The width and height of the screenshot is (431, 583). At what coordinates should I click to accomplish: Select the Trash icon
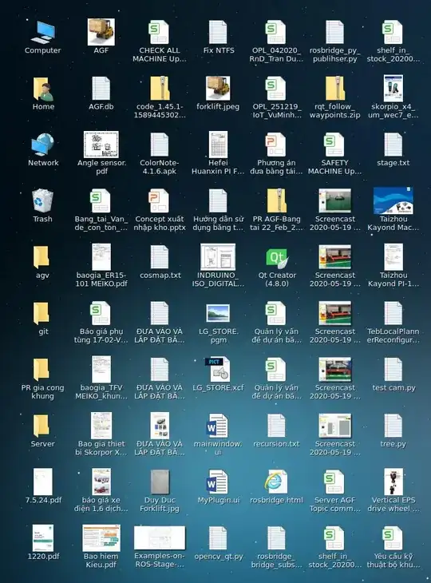click(42, 200)
